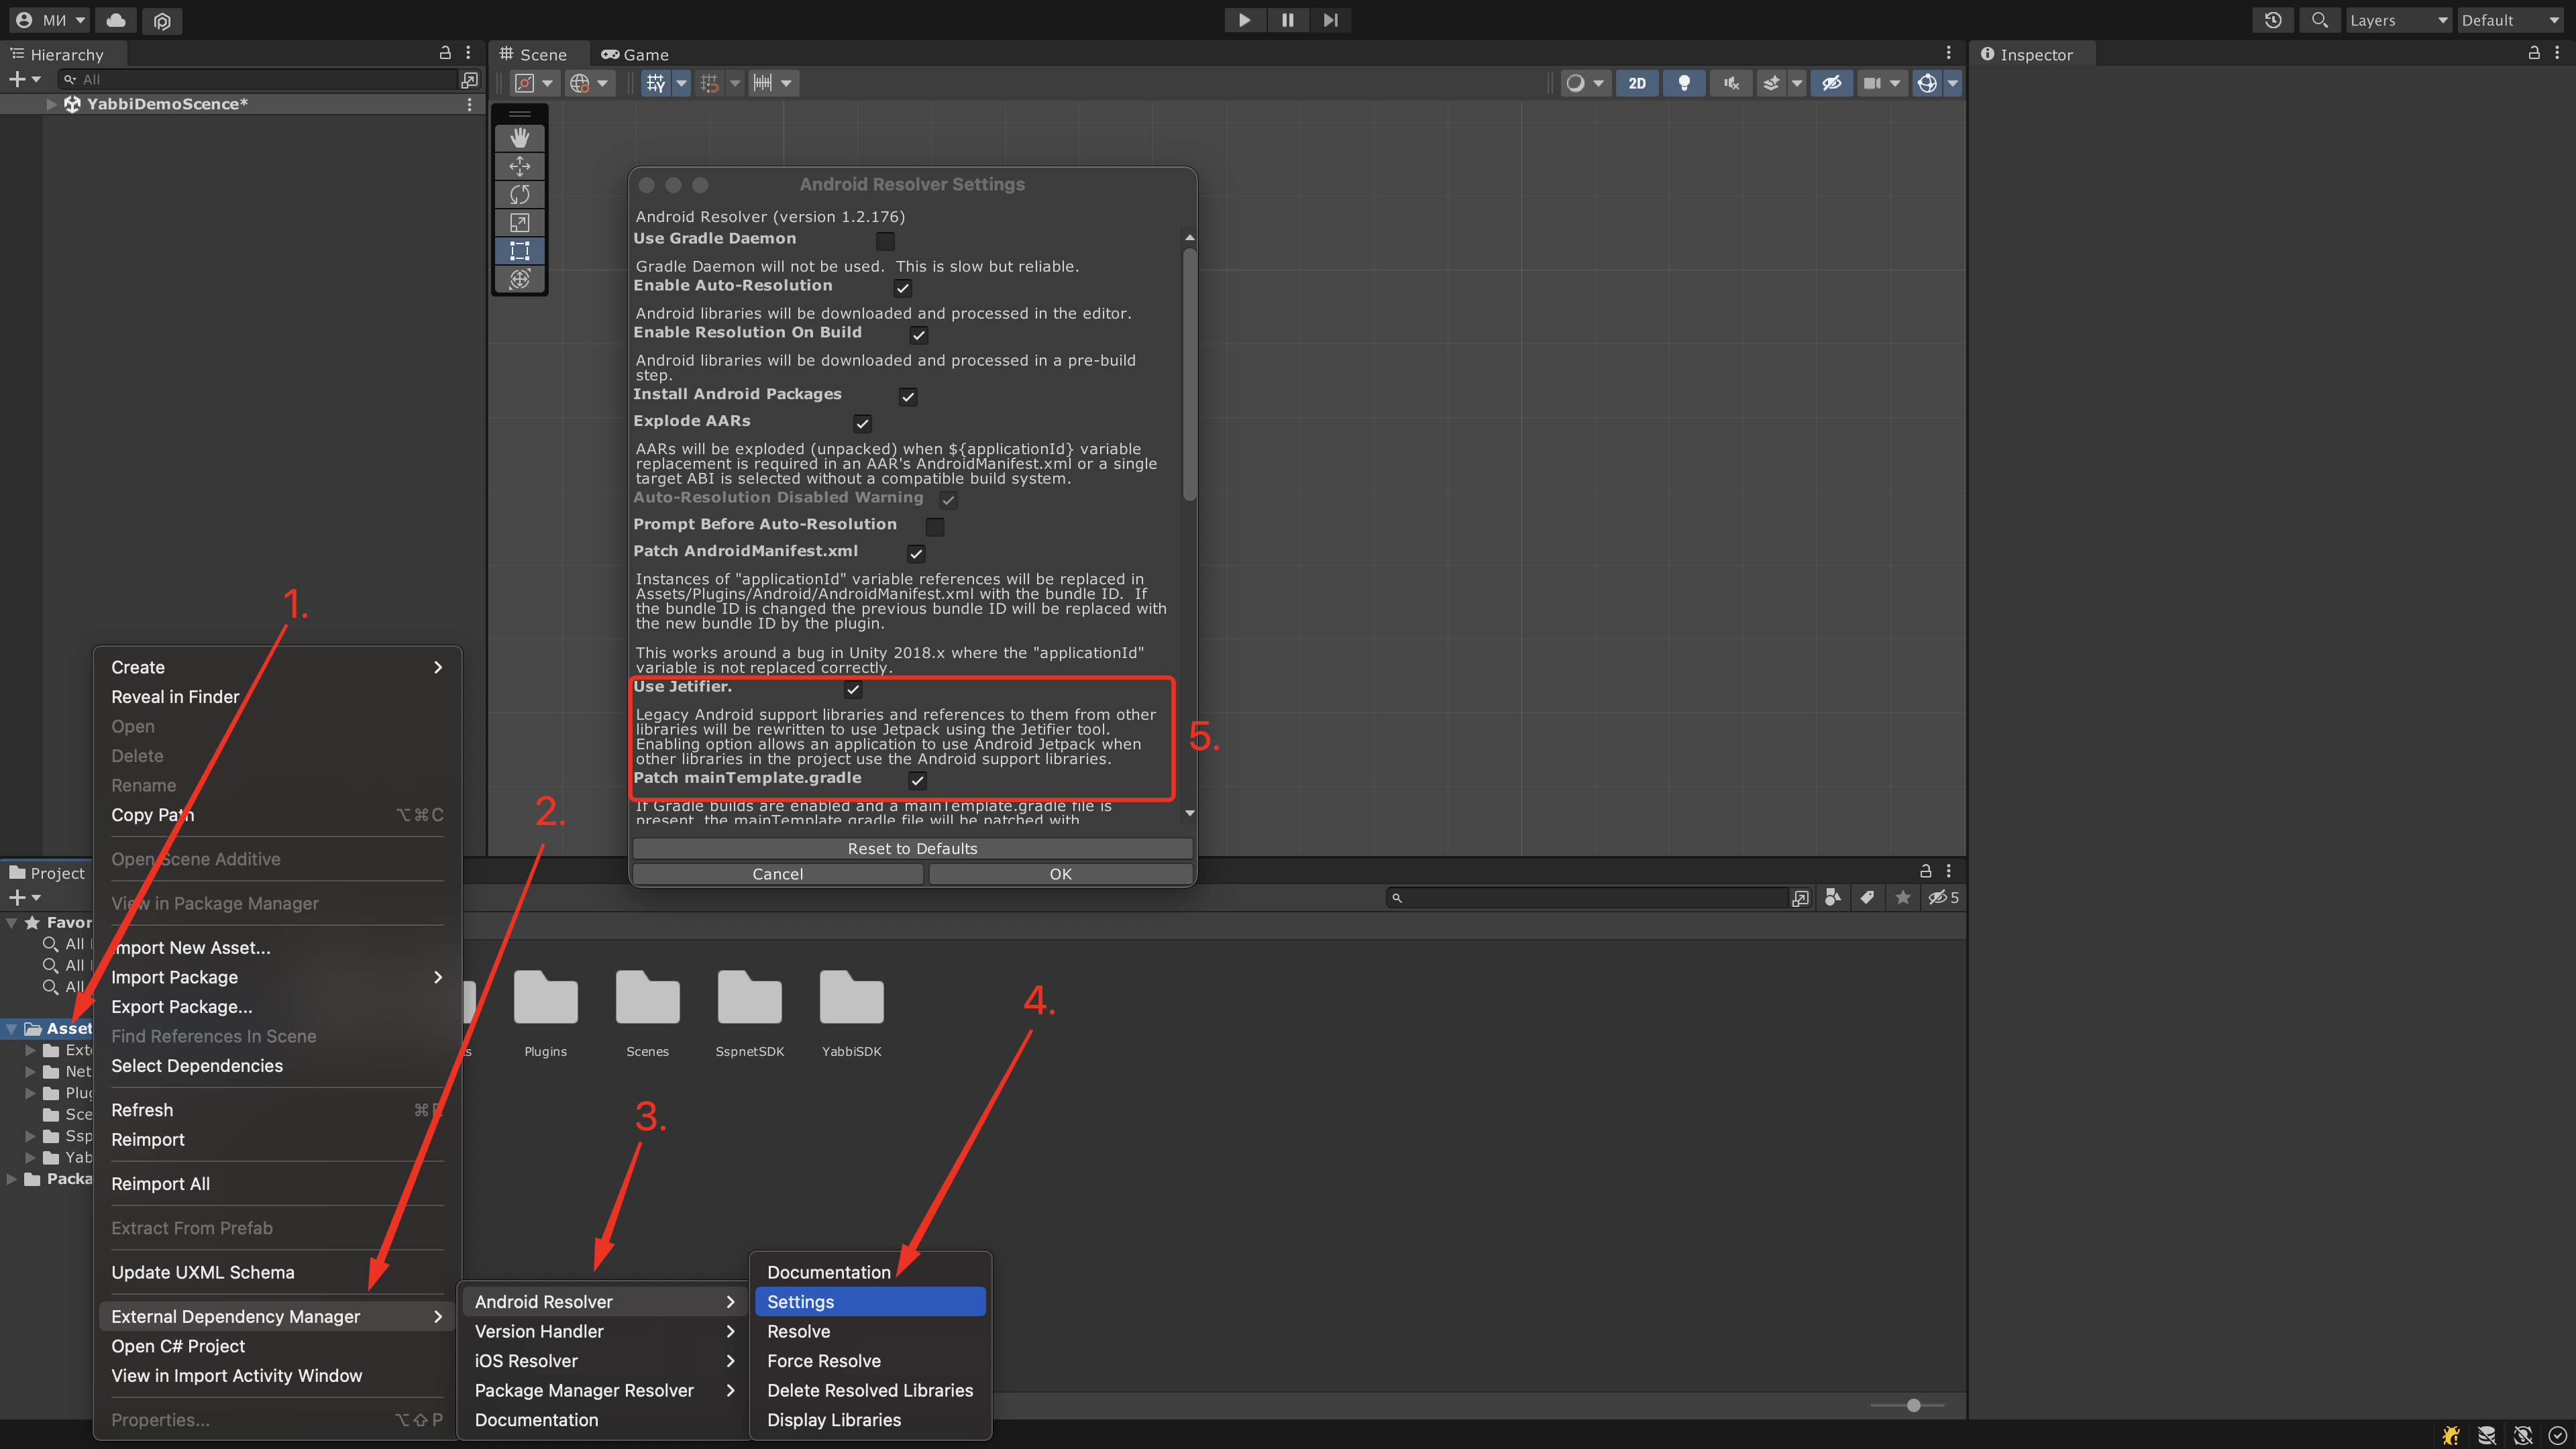
Task: Choose Force Resolve from submenu
Action: pyautogui.click(x=823, y=1360)
